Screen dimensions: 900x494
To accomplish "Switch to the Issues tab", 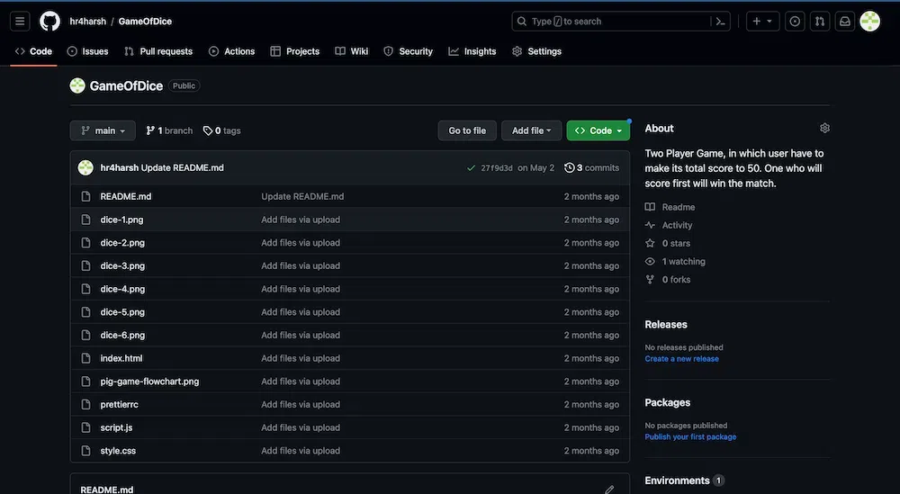I will 88,51.
